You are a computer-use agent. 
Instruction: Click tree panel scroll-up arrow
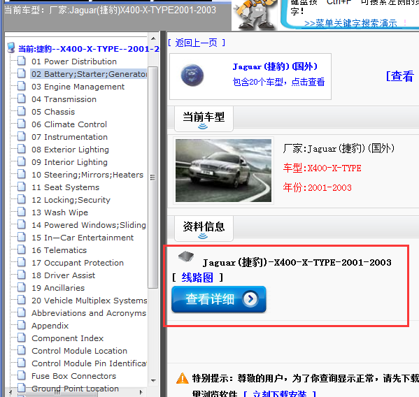click(153, 38)
